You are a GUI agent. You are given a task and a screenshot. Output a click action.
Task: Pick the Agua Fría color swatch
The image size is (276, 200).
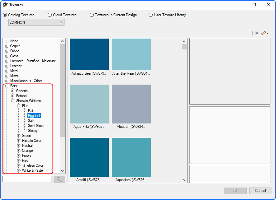[89, 104]
